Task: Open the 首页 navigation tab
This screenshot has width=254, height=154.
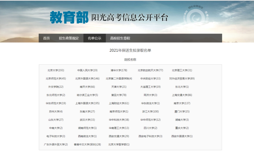Action: pyautogui.click(x=46, y=38)
